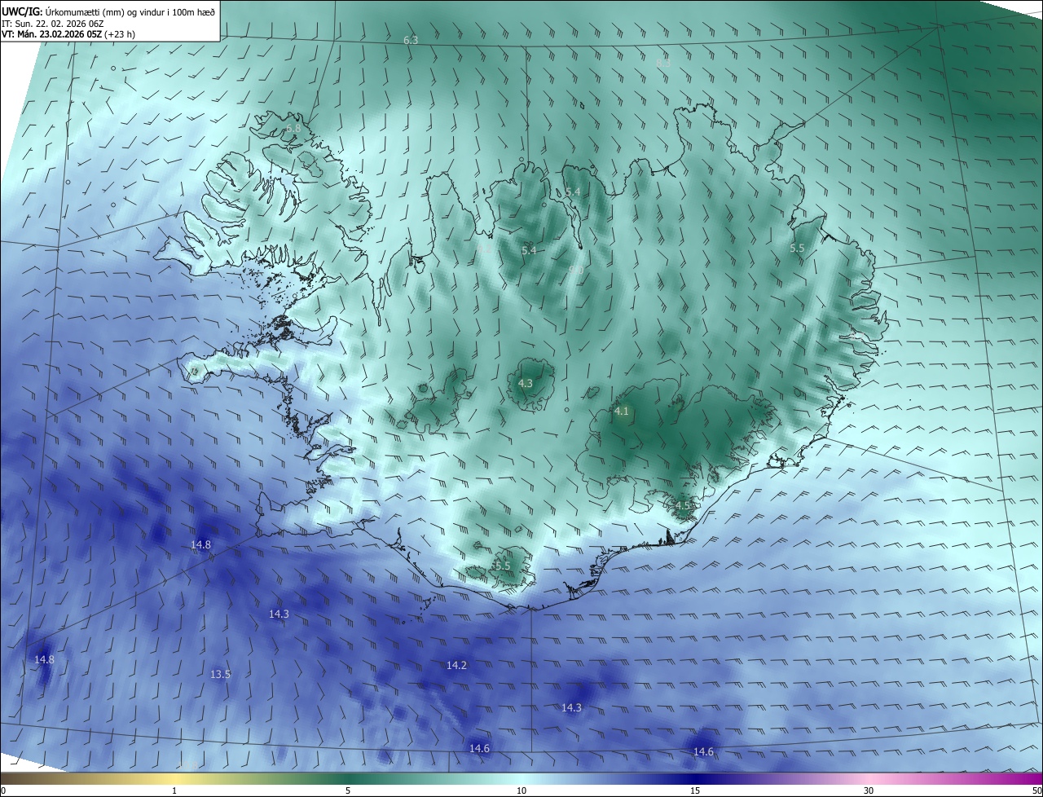
Task: Click the colorbar tick label 0
Action: pos(3,790)
